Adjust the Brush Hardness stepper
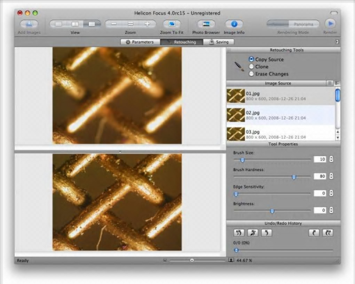Image resolution: width=355 pixels, height=284 pixels. tap(331, 176)
